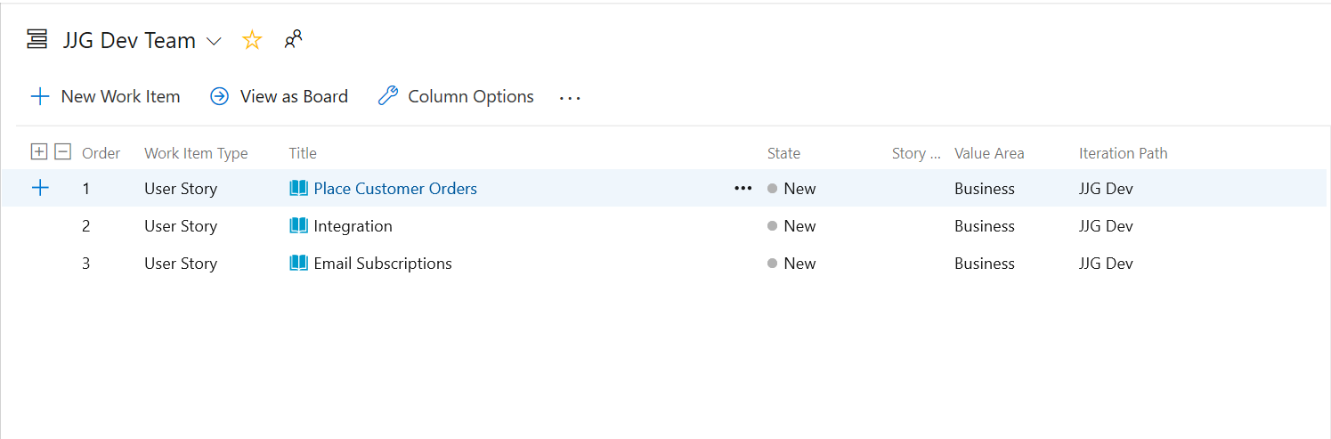Click the View as Board arrow icon
Viewport: 1331px width, 439px height.
219,96
